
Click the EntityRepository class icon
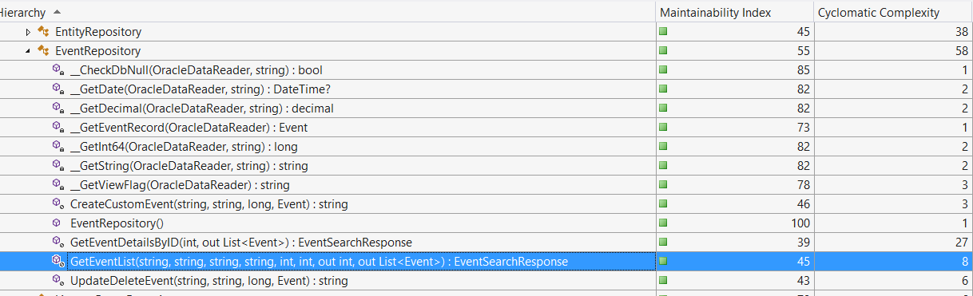pos(43,32)
